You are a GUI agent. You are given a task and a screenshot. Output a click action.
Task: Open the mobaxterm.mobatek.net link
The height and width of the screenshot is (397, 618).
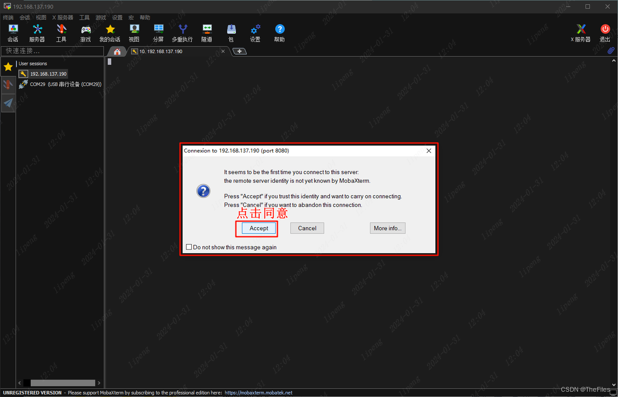click(258, 392)
